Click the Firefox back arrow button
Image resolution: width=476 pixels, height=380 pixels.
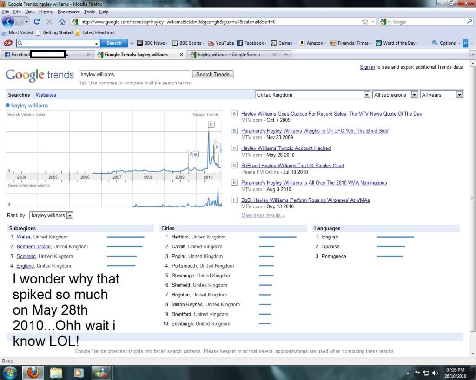(8, 21)
